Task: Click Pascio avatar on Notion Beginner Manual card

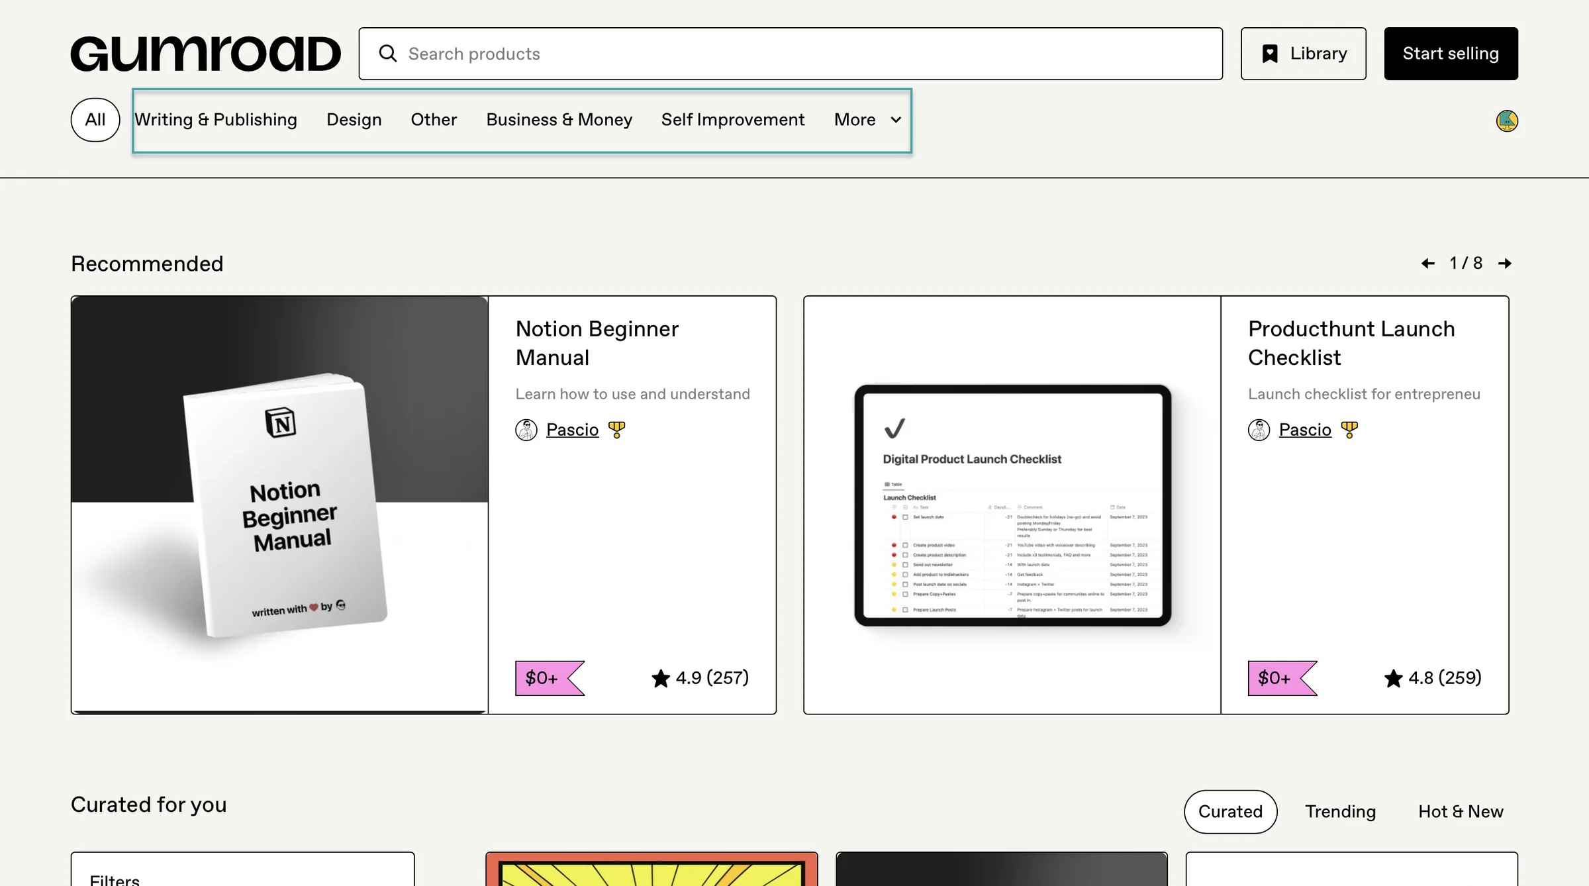Action: click(x=526, y=430)
